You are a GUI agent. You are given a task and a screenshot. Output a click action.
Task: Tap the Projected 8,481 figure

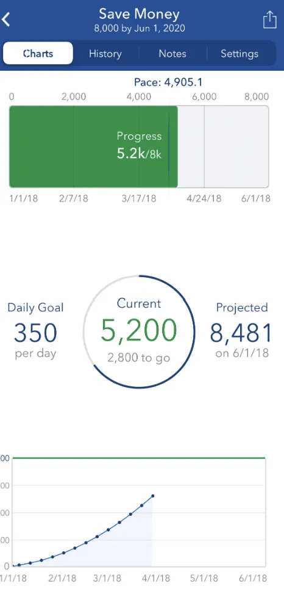[240, 333]
